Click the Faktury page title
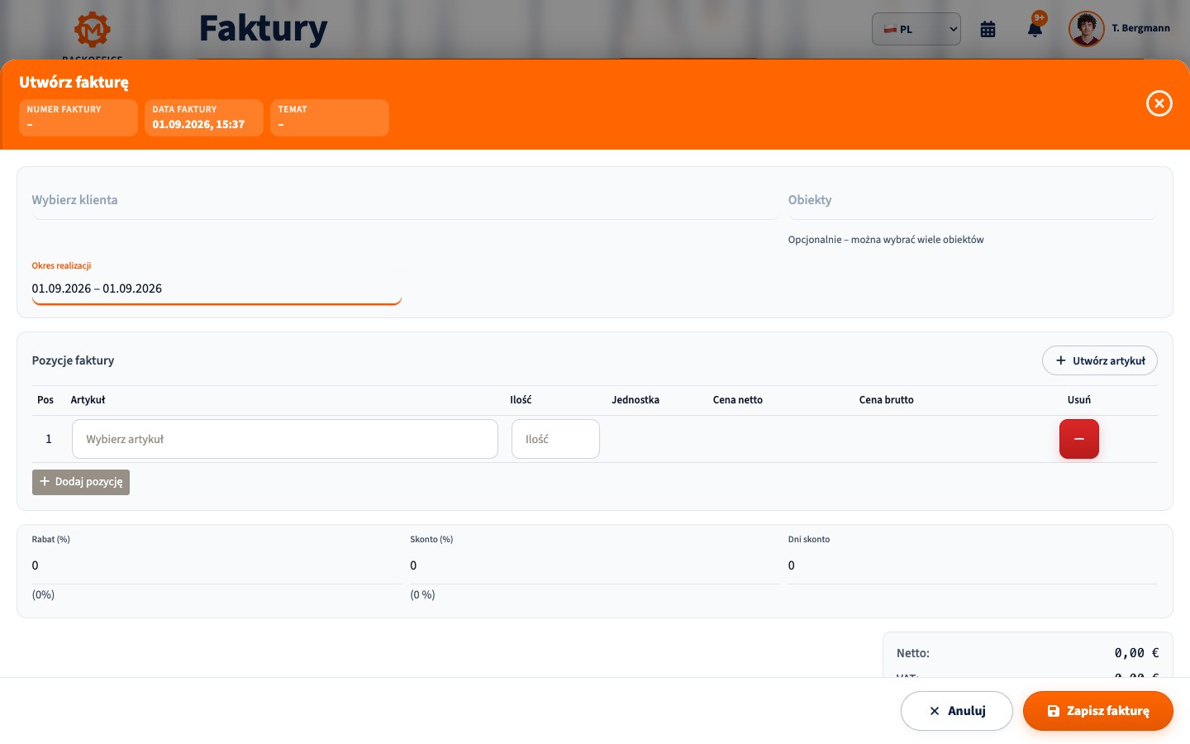The width and height of the screenshot is (1190, 744). click(x=264, y=29)
